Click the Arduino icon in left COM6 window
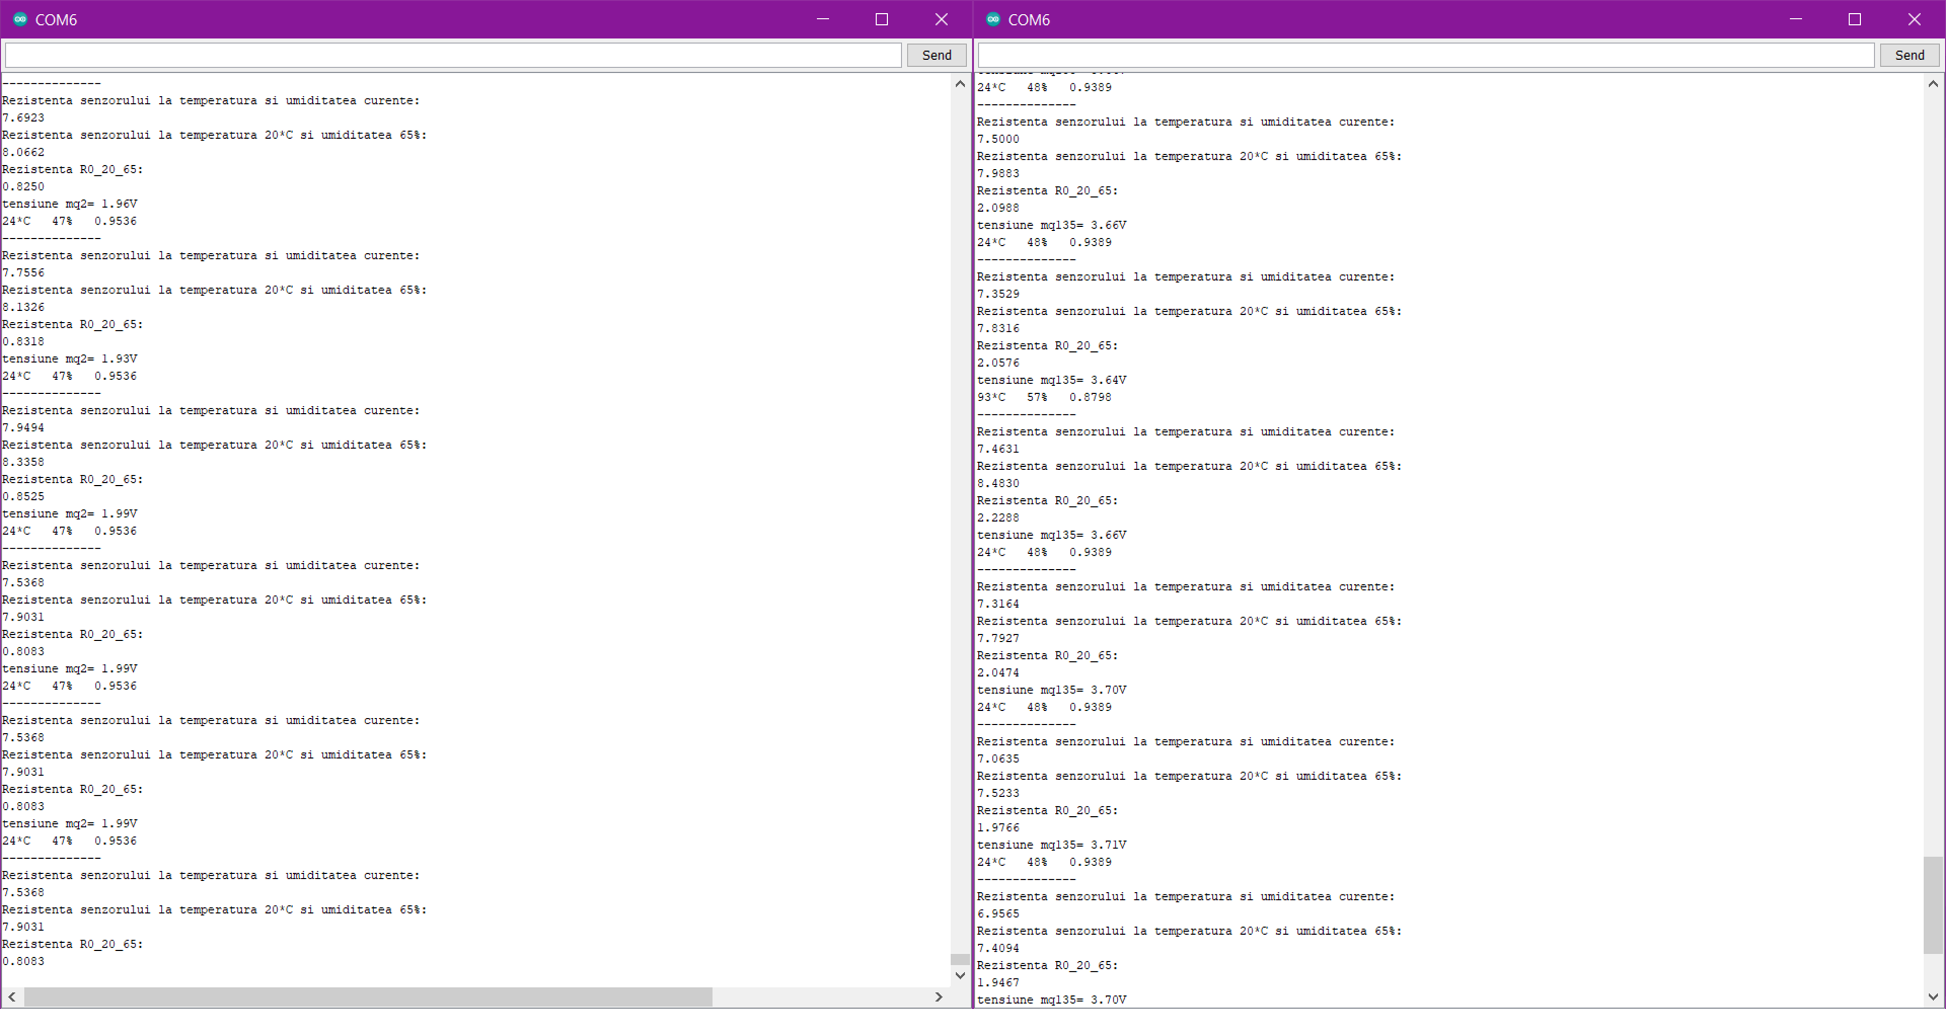 click(x=20, y=19)
